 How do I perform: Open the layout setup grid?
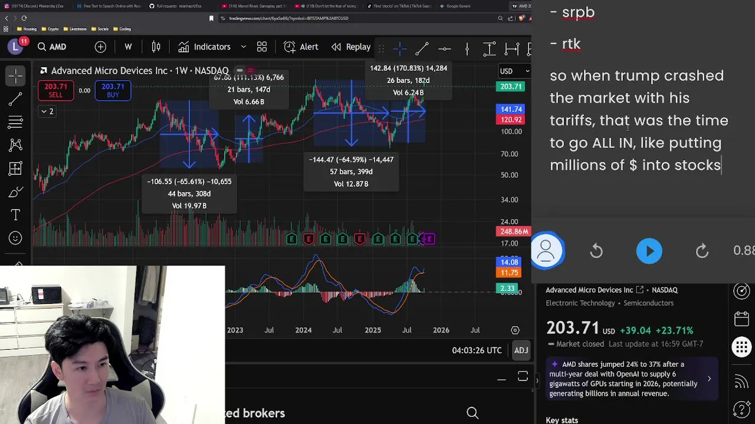262,47
